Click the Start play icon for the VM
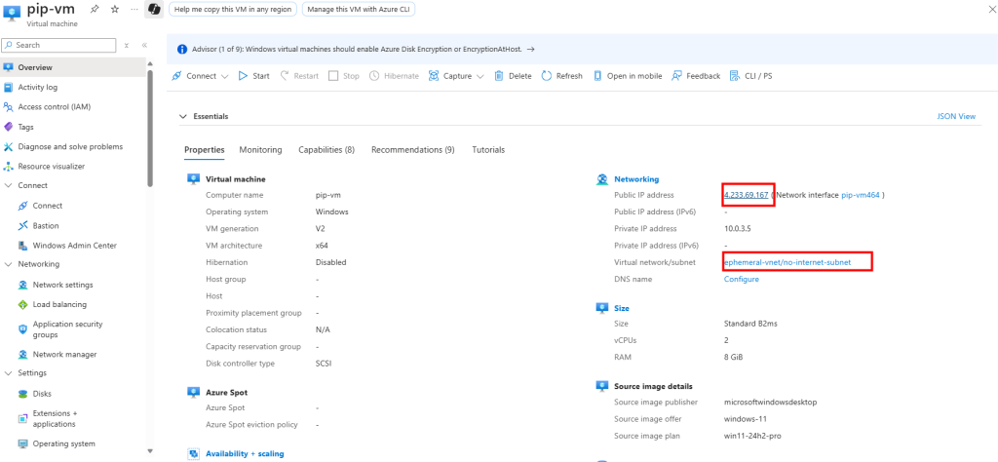Viewport: 998px width, 462px height. (243, 76)
